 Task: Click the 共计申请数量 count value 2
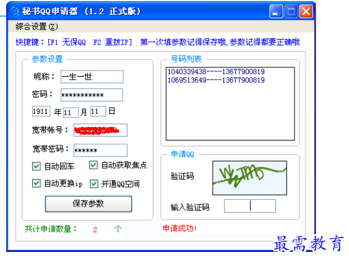coord(95,230)
